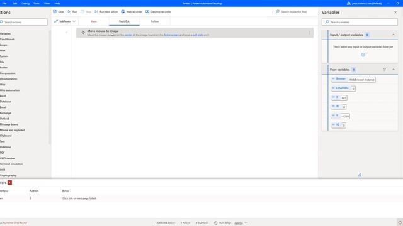
Task: Run the flow
Action: point(72,11)
